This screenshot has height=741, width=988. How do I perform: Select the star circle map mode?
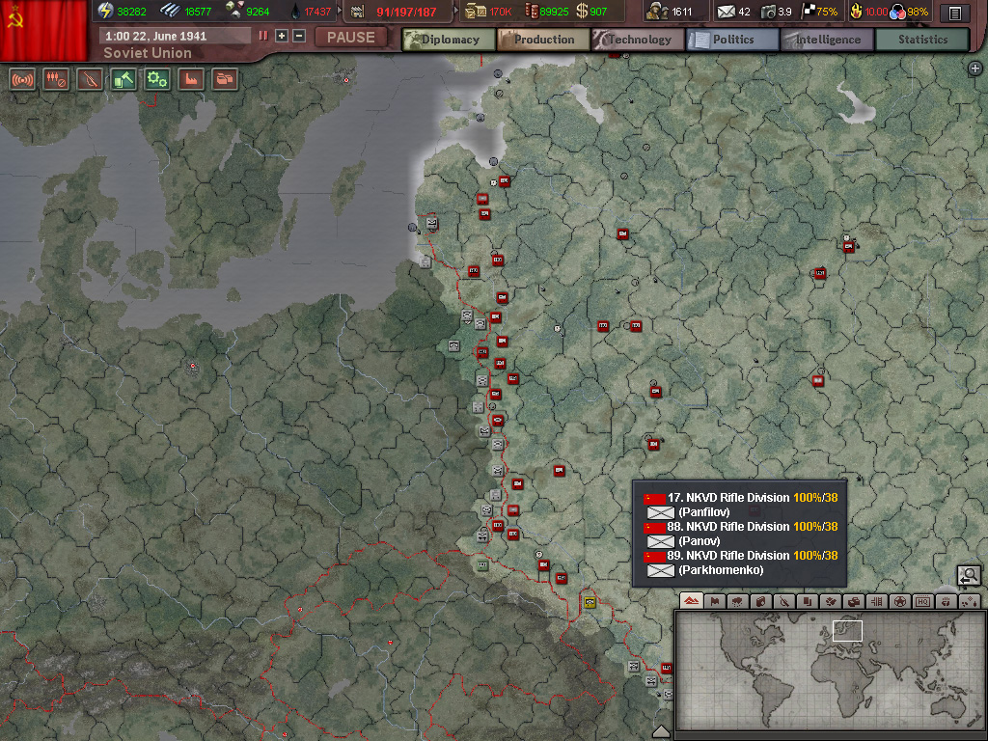(x=900, y=601)
